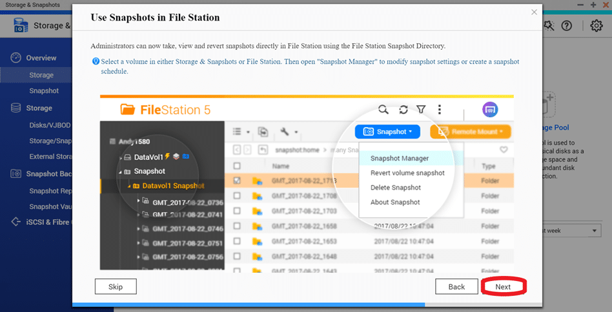Expand the GMT_2017-08-22_0751 tree node
This screenshot has width=612, height=312.
click(x=139, y=243)
